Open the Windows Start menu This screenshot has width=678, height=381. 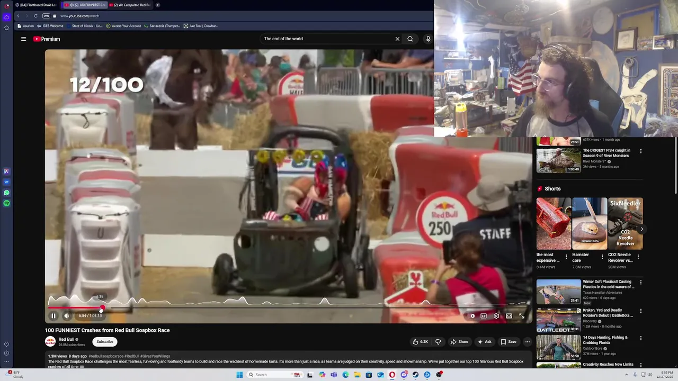(239, 375)
